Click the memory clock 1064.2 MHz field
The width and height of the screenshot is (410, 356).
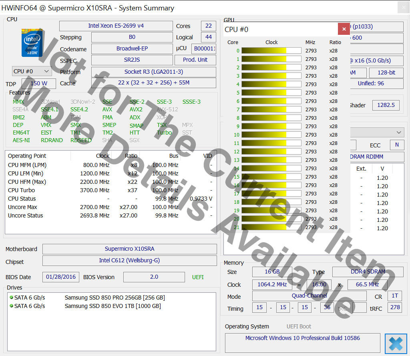pyautogui.click(x=272, y=285)
